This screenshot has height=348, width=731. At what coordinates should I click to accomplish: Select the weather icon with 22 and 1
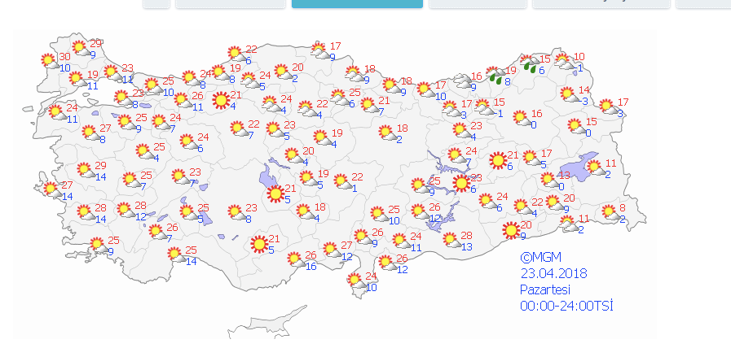pos(341,182)
